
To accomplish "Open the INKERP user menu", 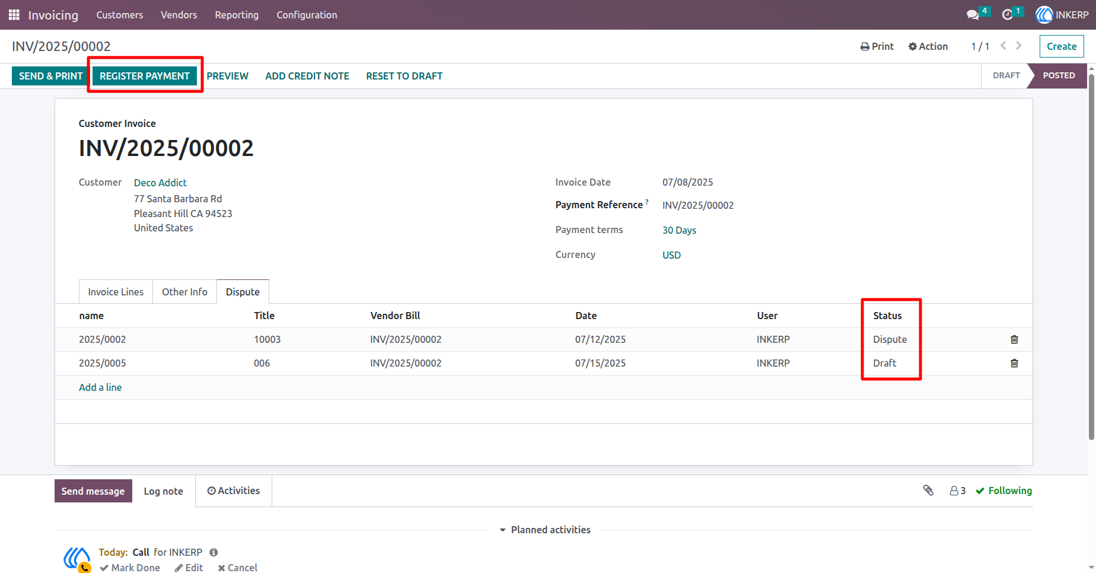I will (x=1062, y=15).
